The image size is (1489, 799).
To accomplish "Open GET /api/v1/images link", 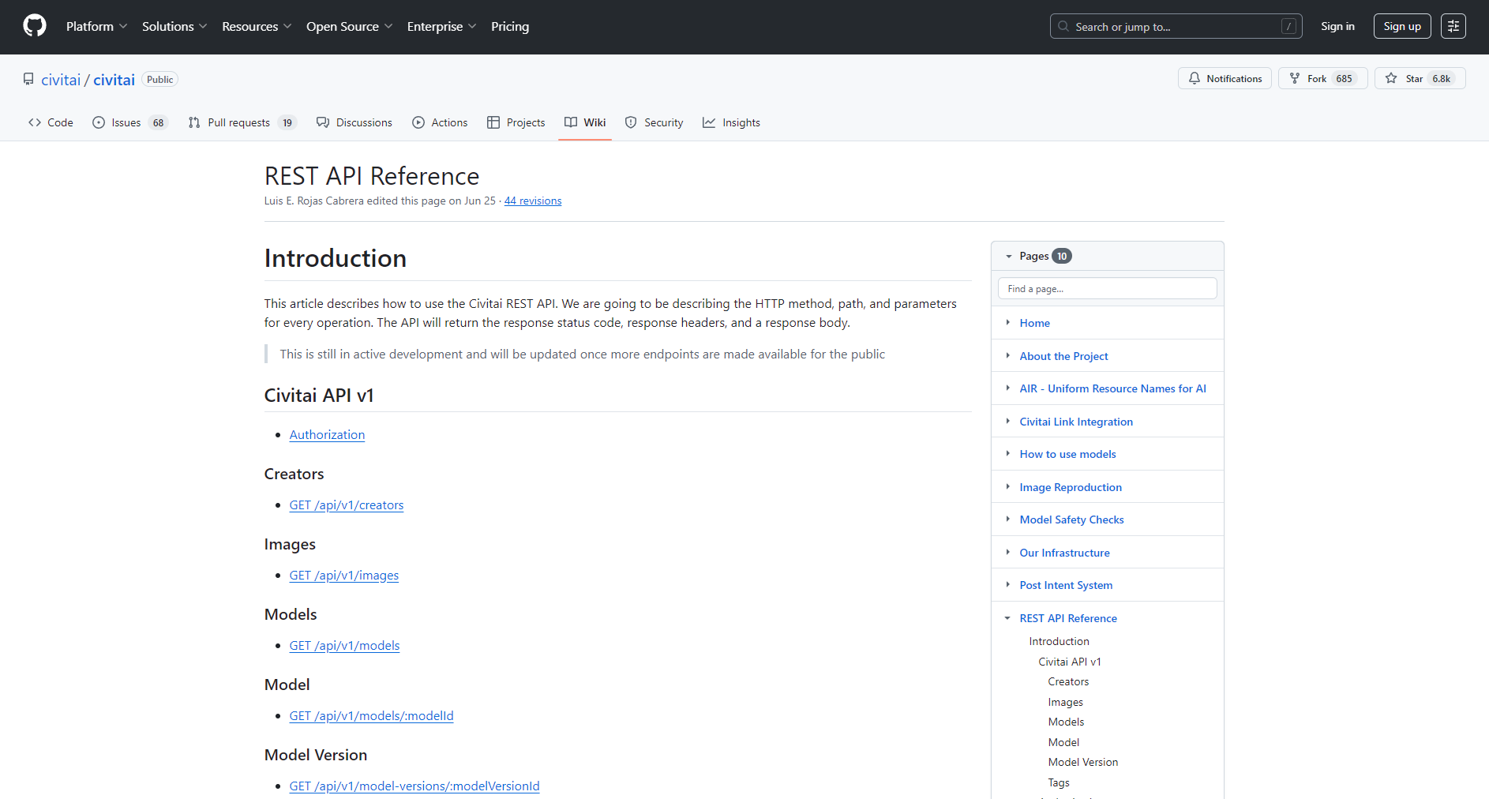I will (344, 575).
